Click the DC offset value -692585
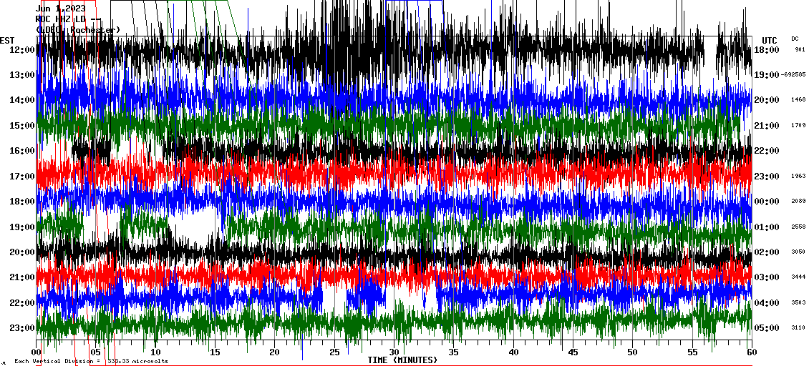Screen dimensions: 809x371 [x=794, y=75]
